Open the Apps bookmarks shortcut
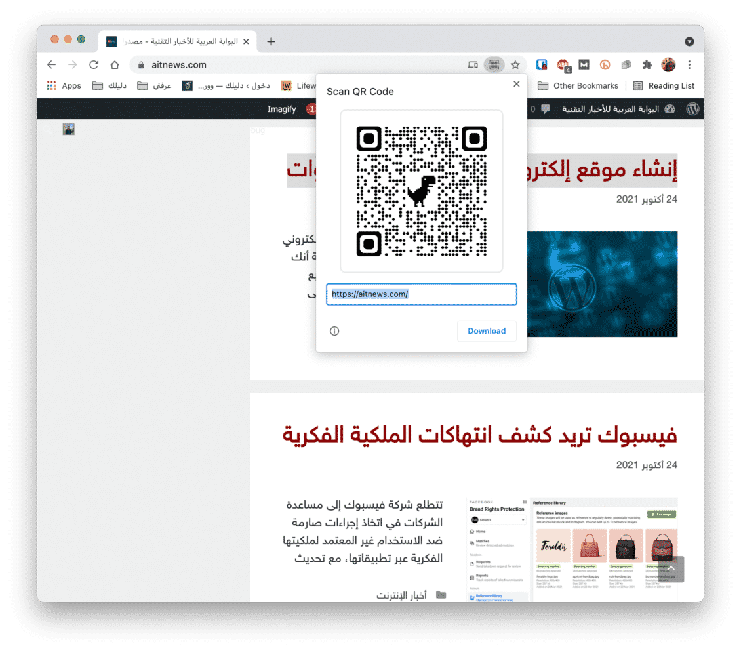The image size is (741, 651). pyautogui.click(x=64, y=85)
